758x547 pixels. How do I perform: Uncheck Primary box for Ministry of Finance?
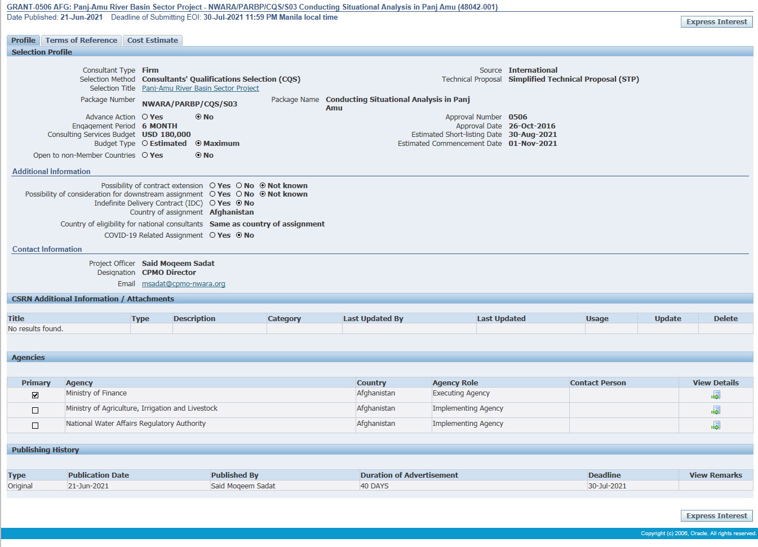pyautogui.click(x=36, y=395)
